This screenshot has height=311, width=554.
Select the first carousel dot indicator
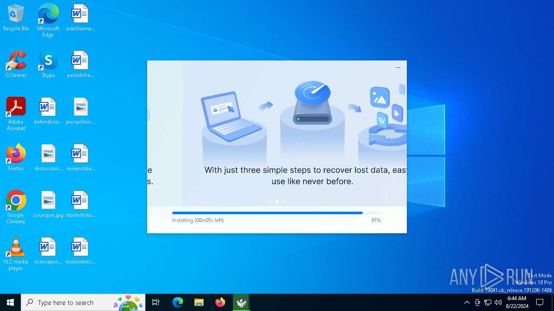click(x=270, y=201)
